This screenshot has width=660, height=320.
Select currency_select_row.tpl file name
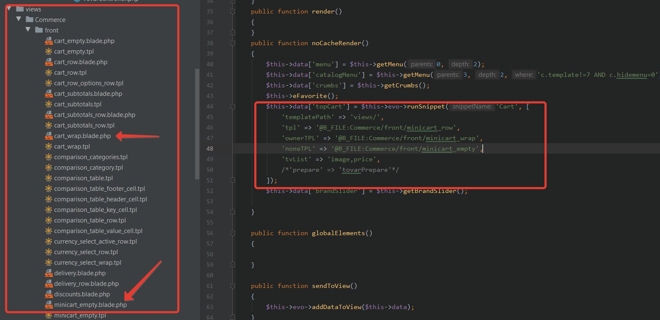[x=86, y=252]
